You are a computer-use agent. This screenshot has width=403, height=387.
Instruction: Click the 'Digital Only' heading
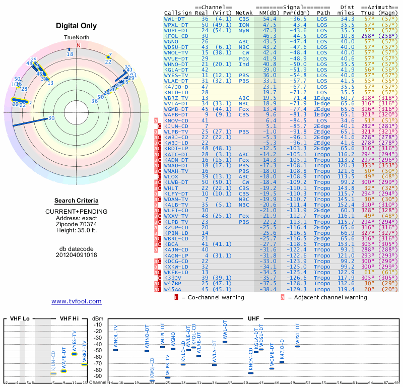(77, 26)
